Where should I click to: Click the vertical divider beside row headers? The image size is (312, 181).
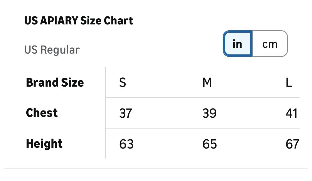click(x=105, y=112)
